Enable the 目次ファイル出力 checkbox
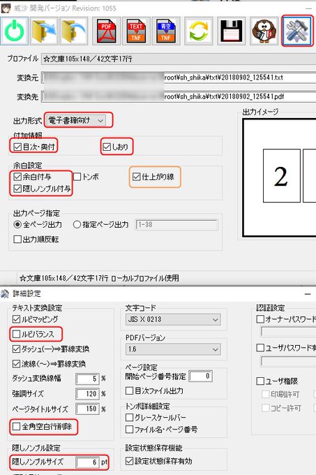Image resolution: width=316 pixels, height=475 pixels. 130,390
